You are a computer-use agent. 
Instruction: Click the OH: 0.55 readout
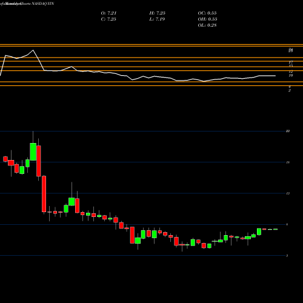[207, 19]
